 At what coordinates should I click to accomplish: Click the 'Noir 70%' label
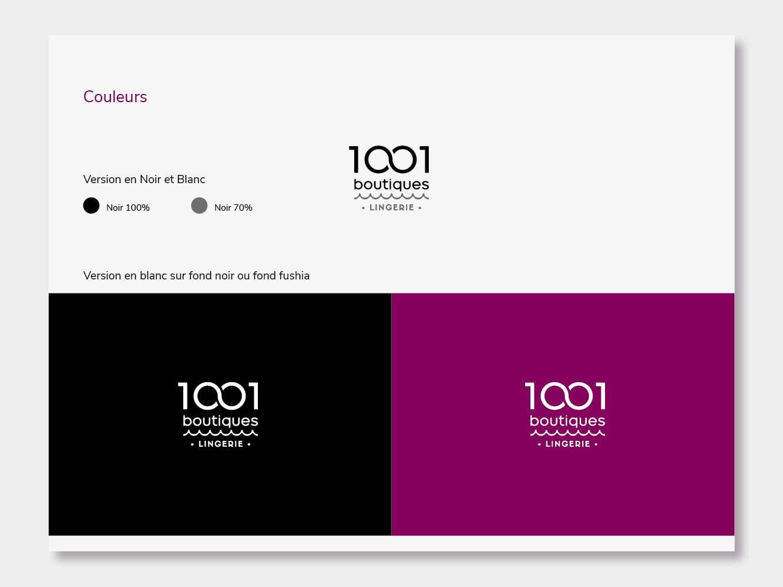coord(233,208)
